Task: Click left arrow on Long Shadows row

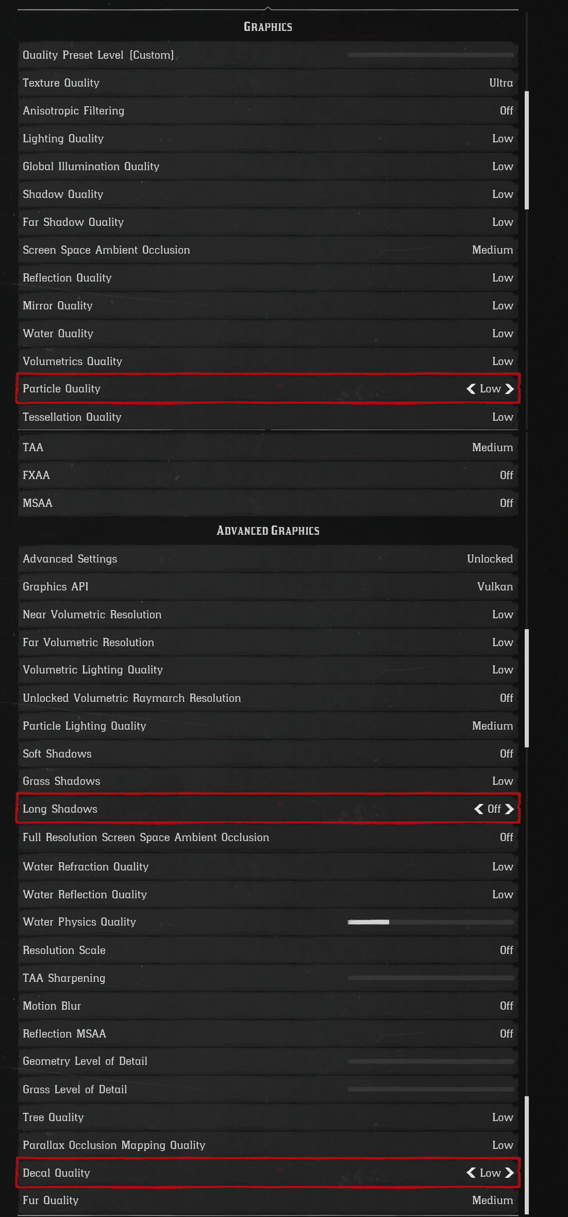Action: (x=478, y=809)
